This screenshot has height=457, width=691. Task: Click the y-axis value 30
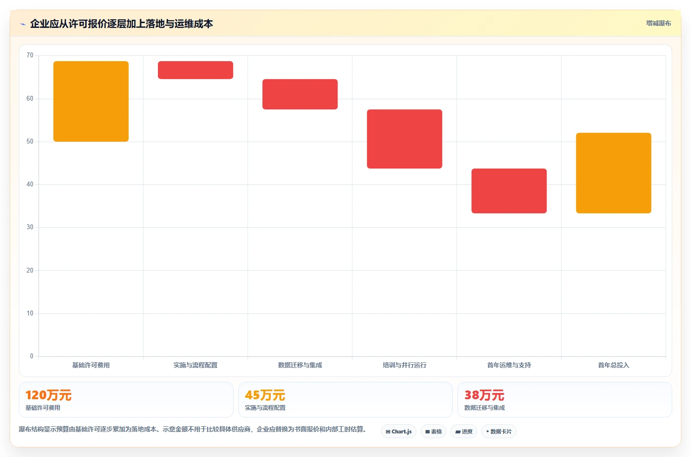[30, 227]
